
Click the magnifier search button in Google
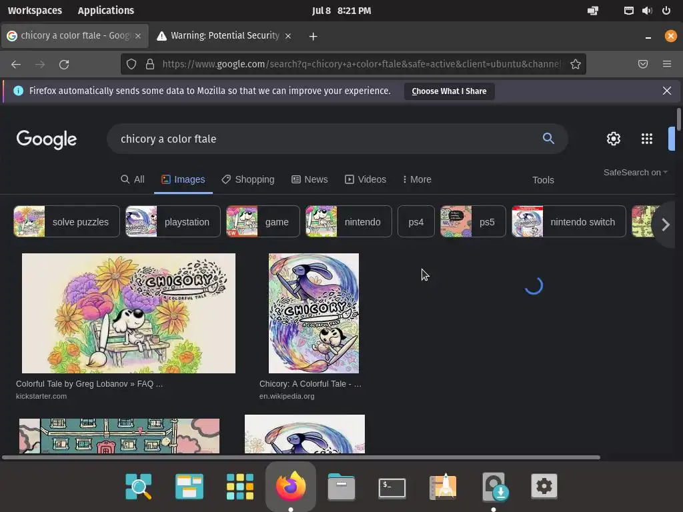pyautogui.click(x=548, y=139)
